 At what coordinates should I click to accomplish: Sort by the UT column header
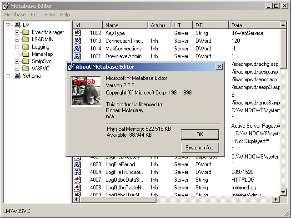(182, 25)
